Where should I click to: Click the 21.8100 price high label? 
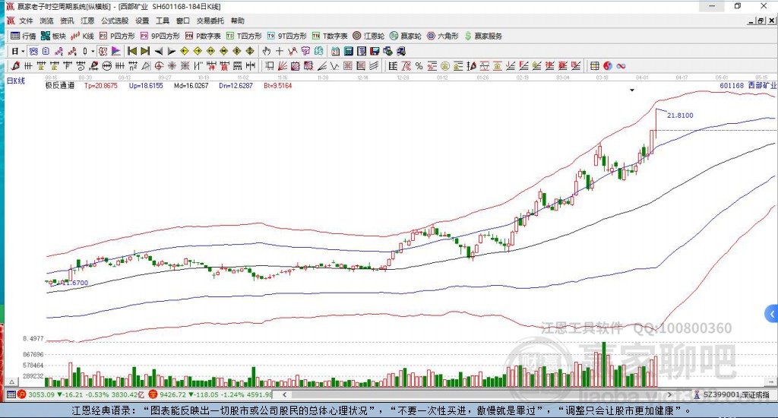pyautogui.click(x=680, y=116)
